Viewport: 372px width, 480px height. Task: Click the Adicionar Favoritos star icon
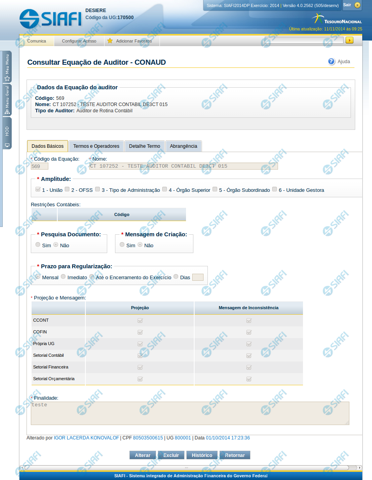pyautogui.click(x=110, y=41)
